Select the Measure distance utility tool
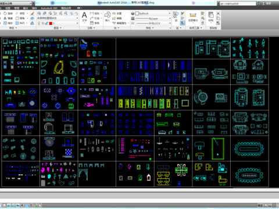 click(193, 17)
